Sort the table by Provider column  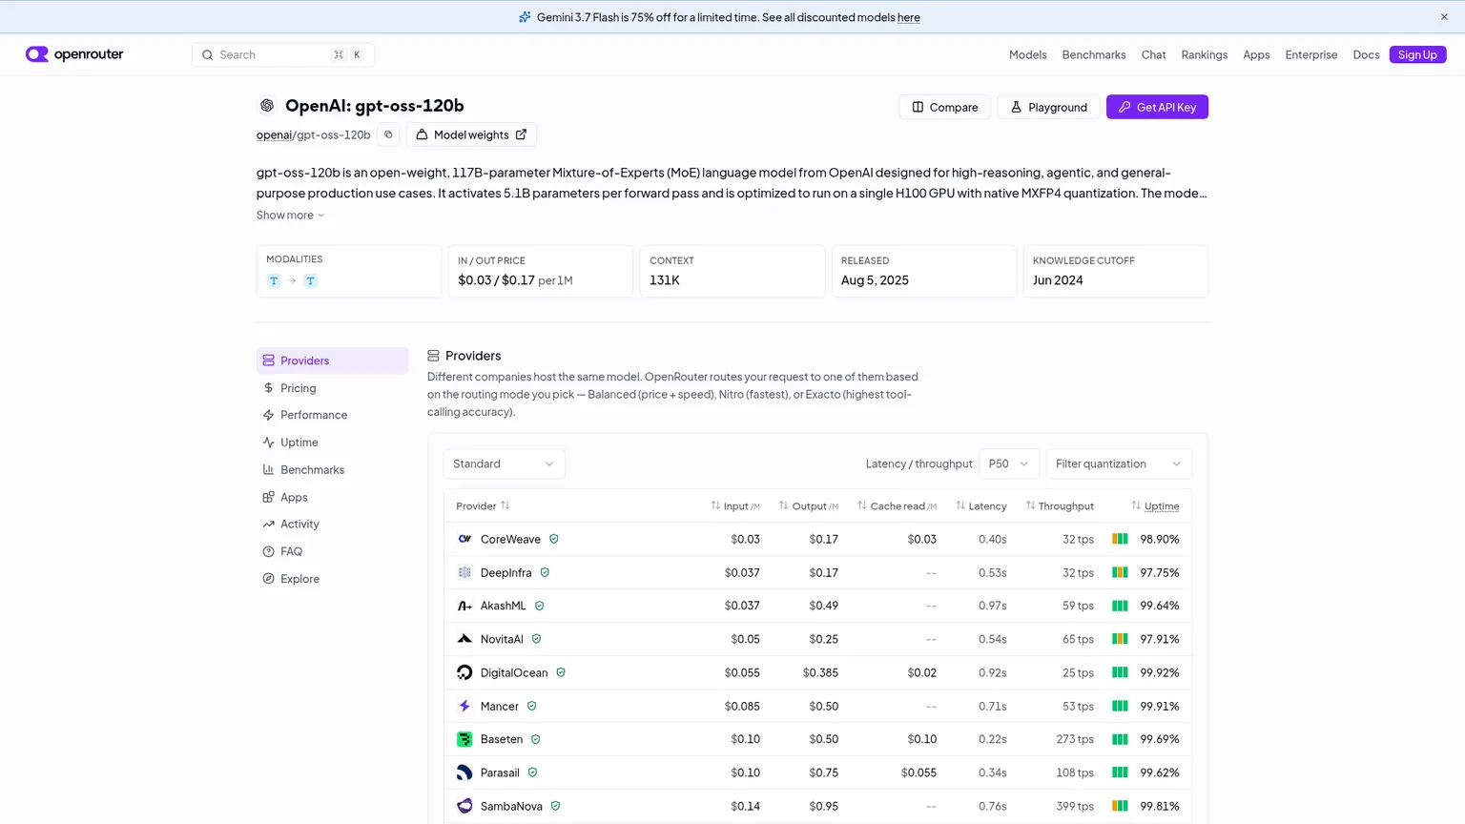coord(483,505)
